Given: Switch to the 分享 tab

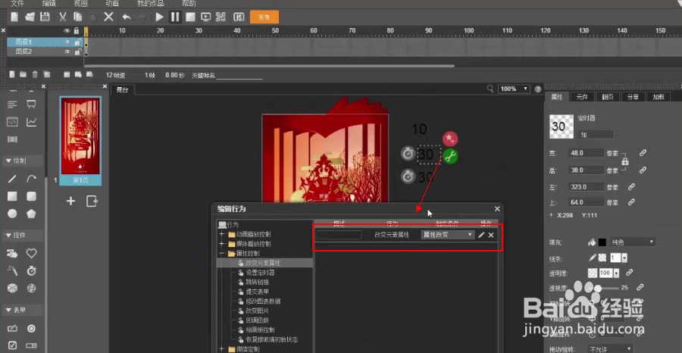Looking at the screenshot, I should coord(634,97).
